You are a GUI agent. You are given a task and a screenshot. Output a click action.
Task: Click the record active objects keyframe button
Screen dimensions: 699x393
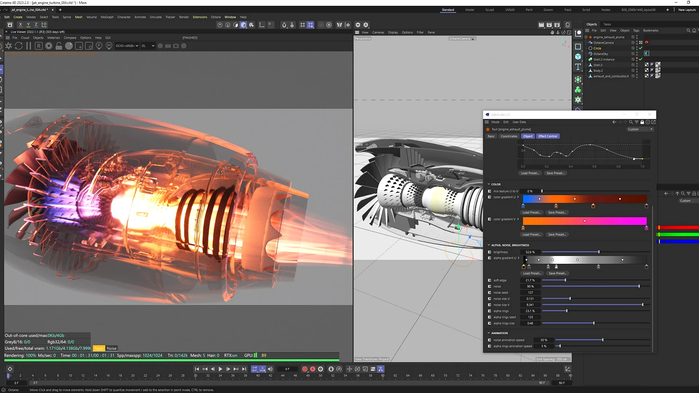305,369
